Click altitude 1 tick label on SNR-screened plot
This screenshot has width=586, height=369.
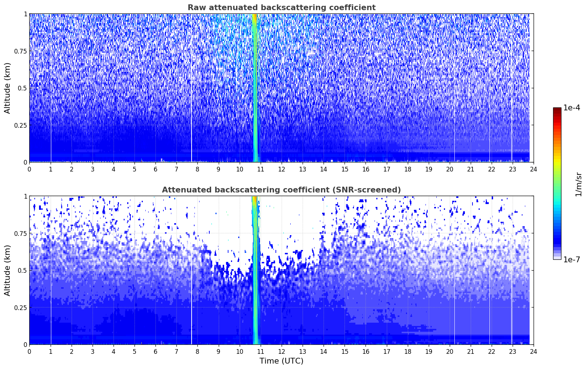(25, 196)
